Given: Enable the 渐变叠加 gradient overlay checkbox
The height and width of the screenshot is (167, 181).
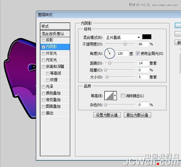Looking at the screenshot, I should click(x=43, y=100).
